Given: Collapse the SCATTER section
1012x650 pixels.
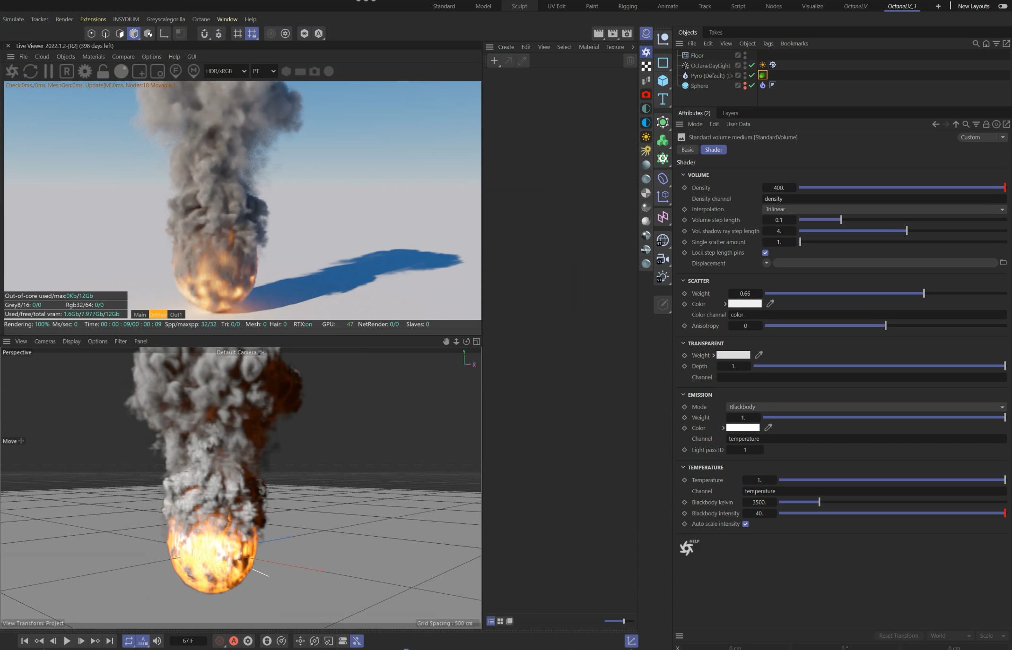Looking at the screenshot, I should (x=683, y=281).
